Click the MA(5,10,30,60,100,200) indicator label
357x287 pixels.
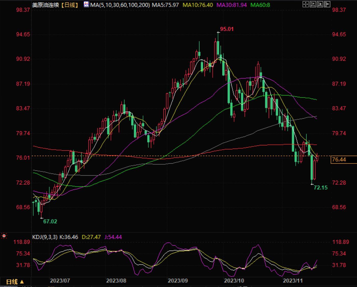120,5
